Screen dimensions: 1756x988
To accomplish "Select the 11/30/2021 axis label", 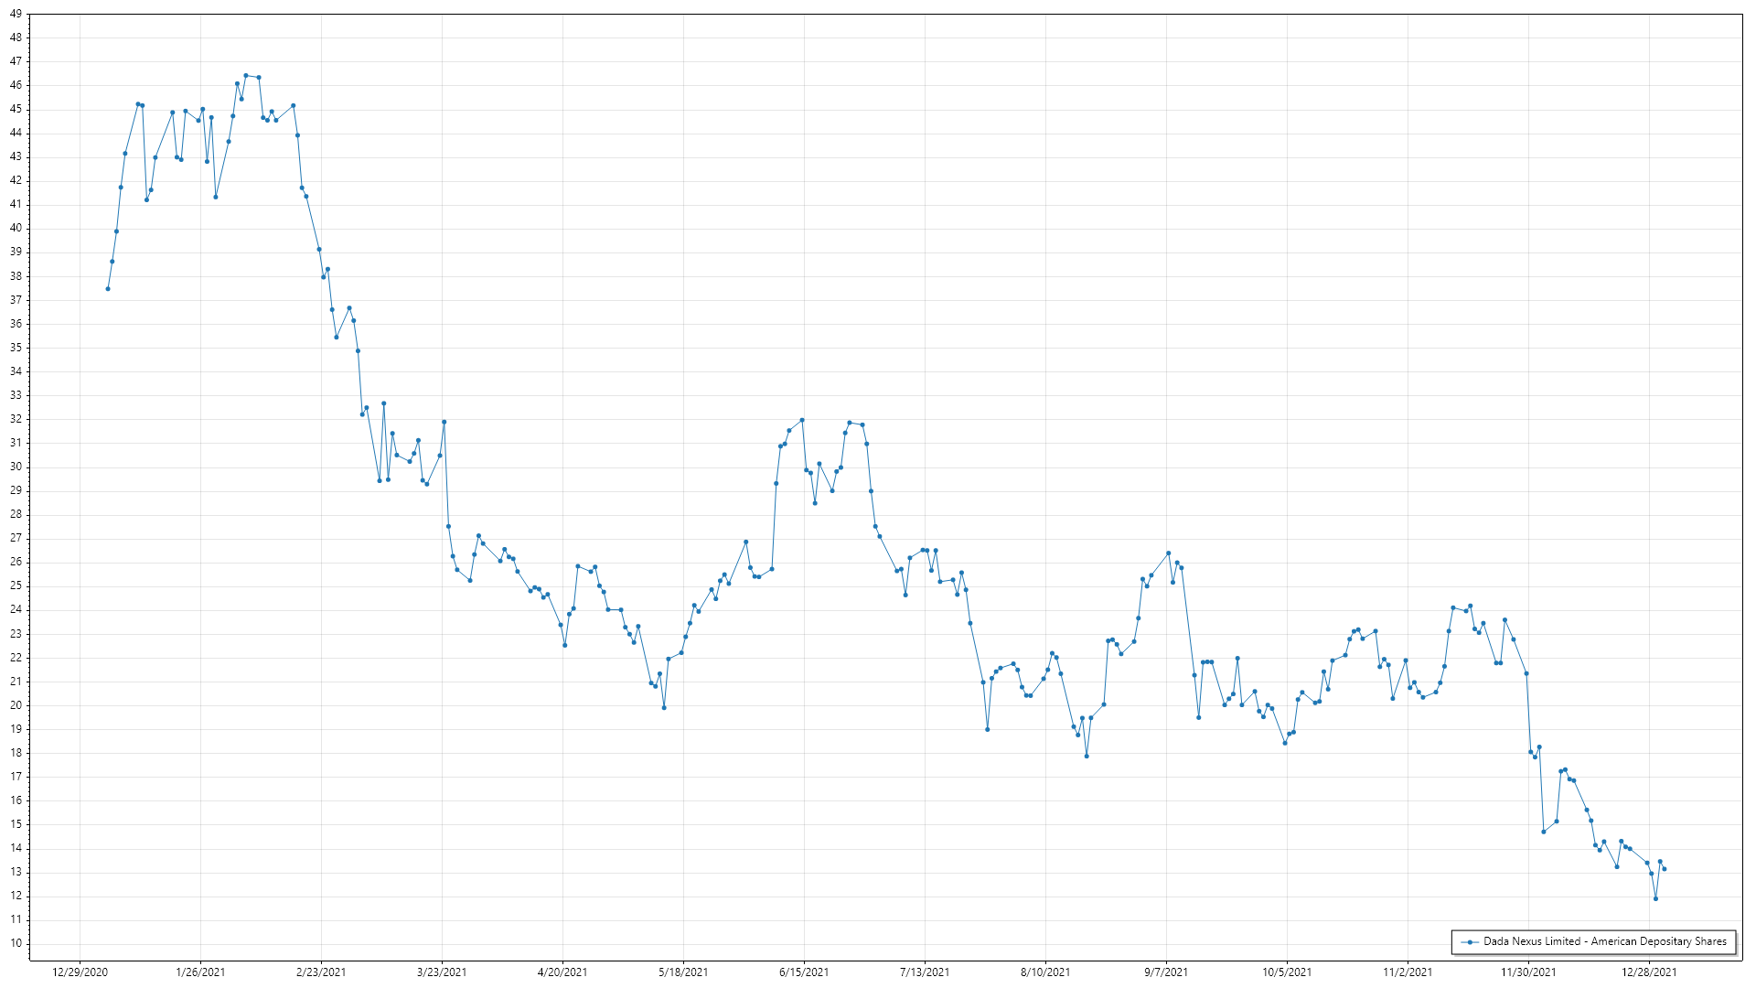I will coord(1528,972).
